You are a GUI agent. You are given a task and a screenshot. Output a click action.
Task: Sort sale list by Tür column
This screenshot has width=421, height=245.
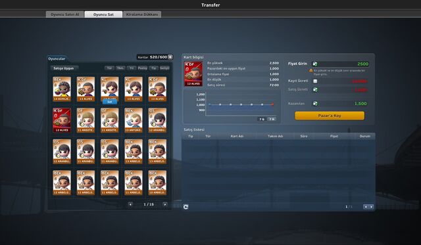(x=208, y=136)
